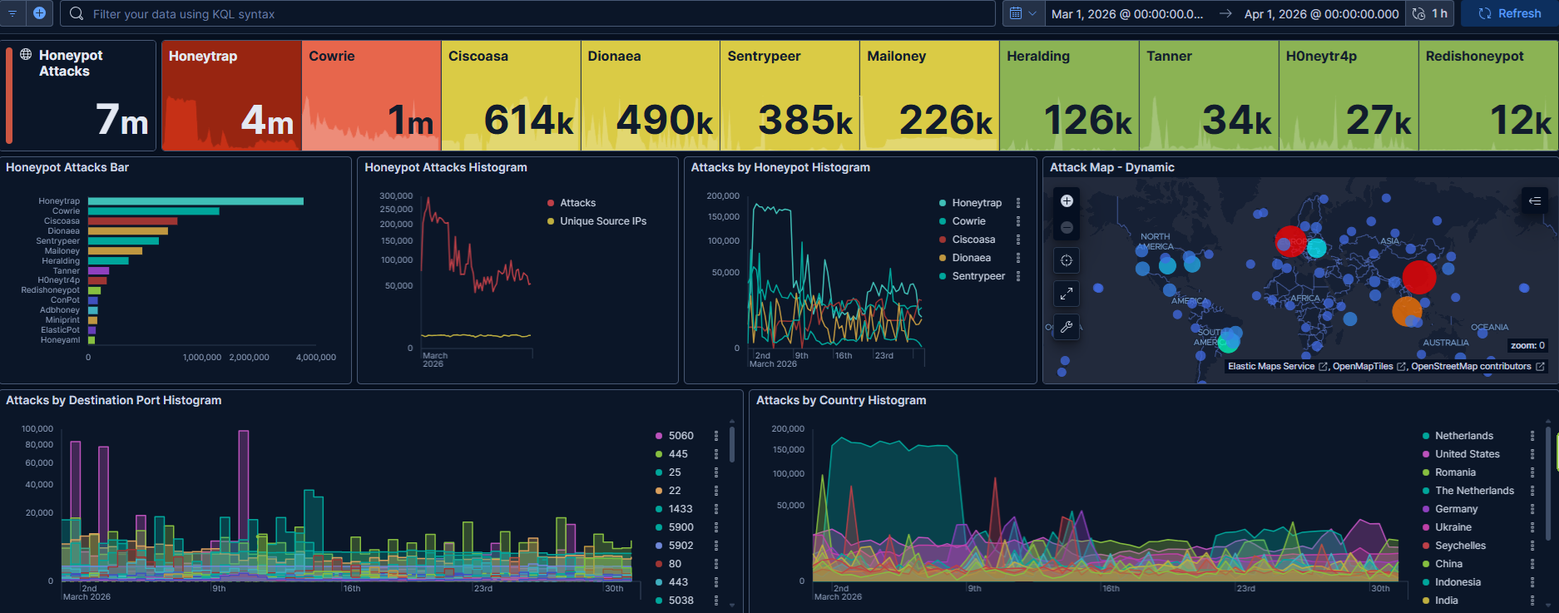Zoom in on the Attack Map

[x=1067, y=201]
